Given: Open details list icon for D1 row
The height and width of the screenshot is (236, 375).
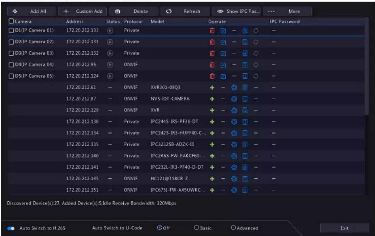Looking at the screenshot, I should pos(245,31).
